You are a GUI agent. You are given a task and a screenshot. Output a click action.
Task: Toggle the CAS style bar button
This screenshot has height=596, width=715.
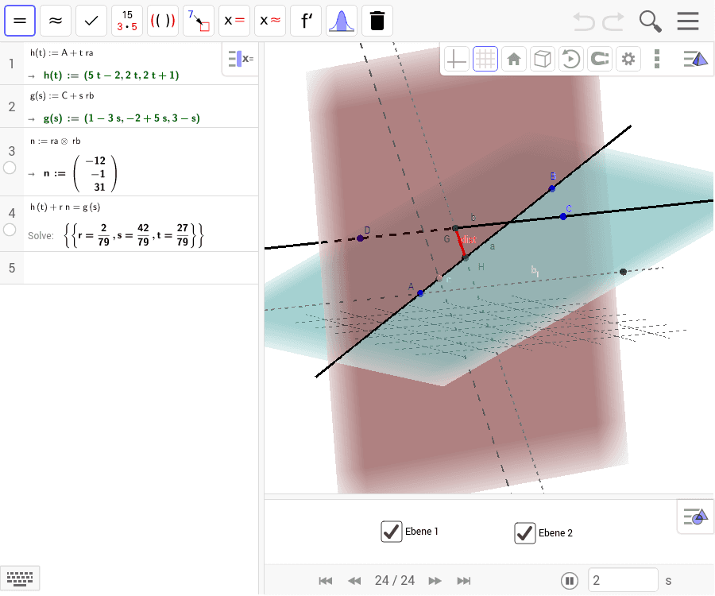(241, 59)
